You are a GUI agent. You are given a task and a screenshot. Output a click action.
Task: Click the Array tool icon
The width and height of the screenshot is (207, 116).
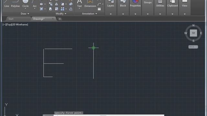62,9
